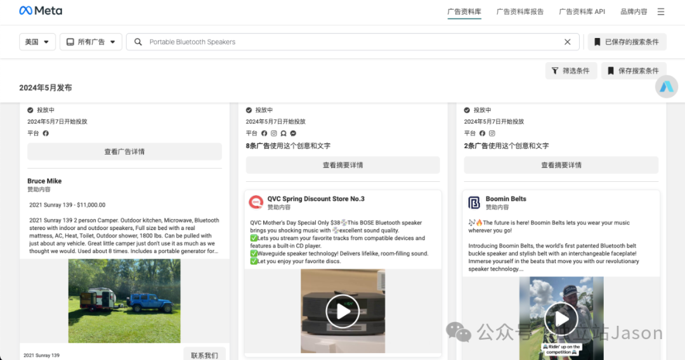Click 联系我们 button under camper ad
685x360 pixels.
click(204, 355)
